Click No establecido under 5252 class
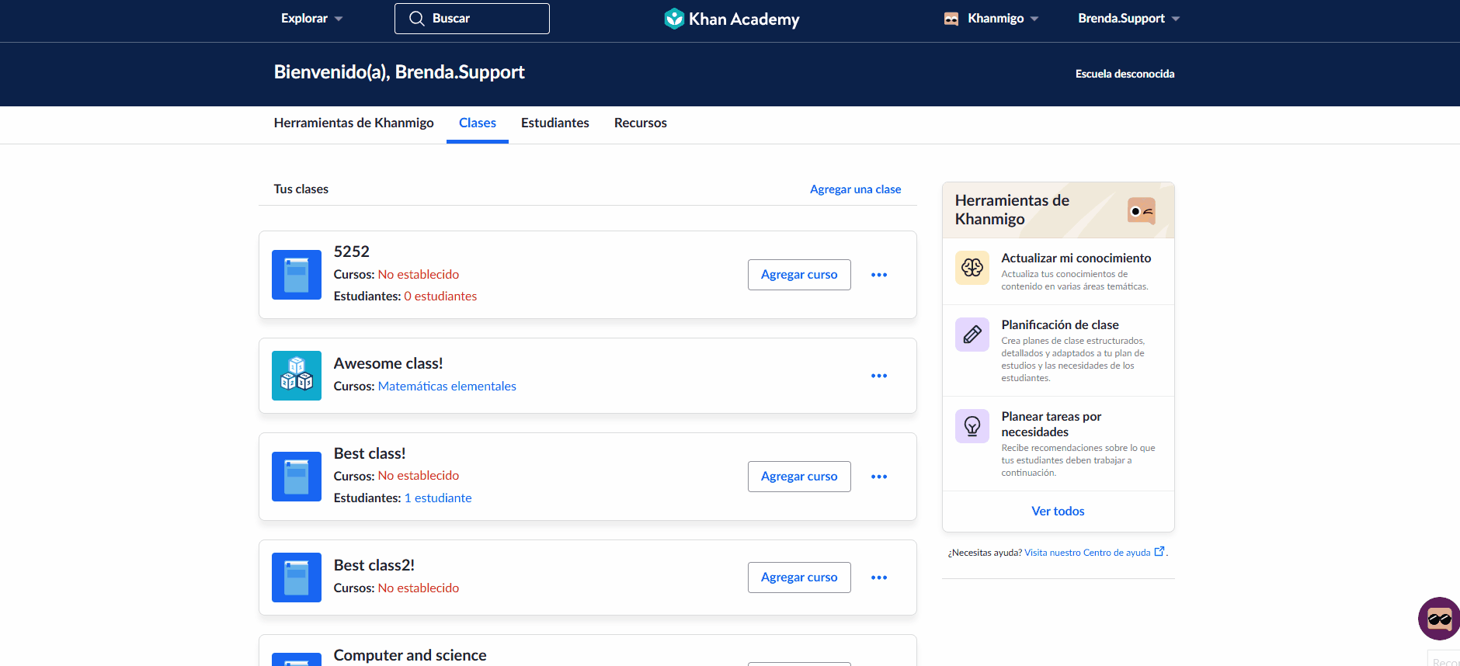Image resolution: width=1460 pixels, height=666 pixels. tap(419, 275)
